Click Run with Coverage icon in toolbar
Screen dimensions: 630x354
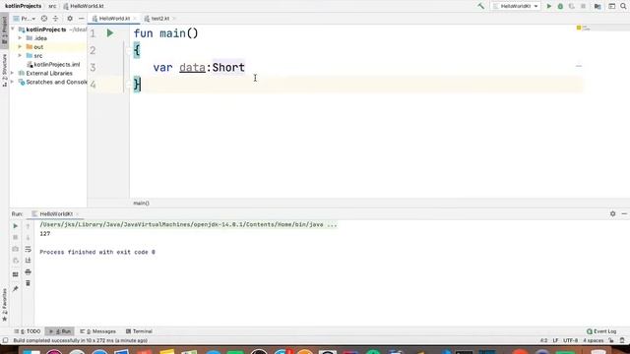571,6
